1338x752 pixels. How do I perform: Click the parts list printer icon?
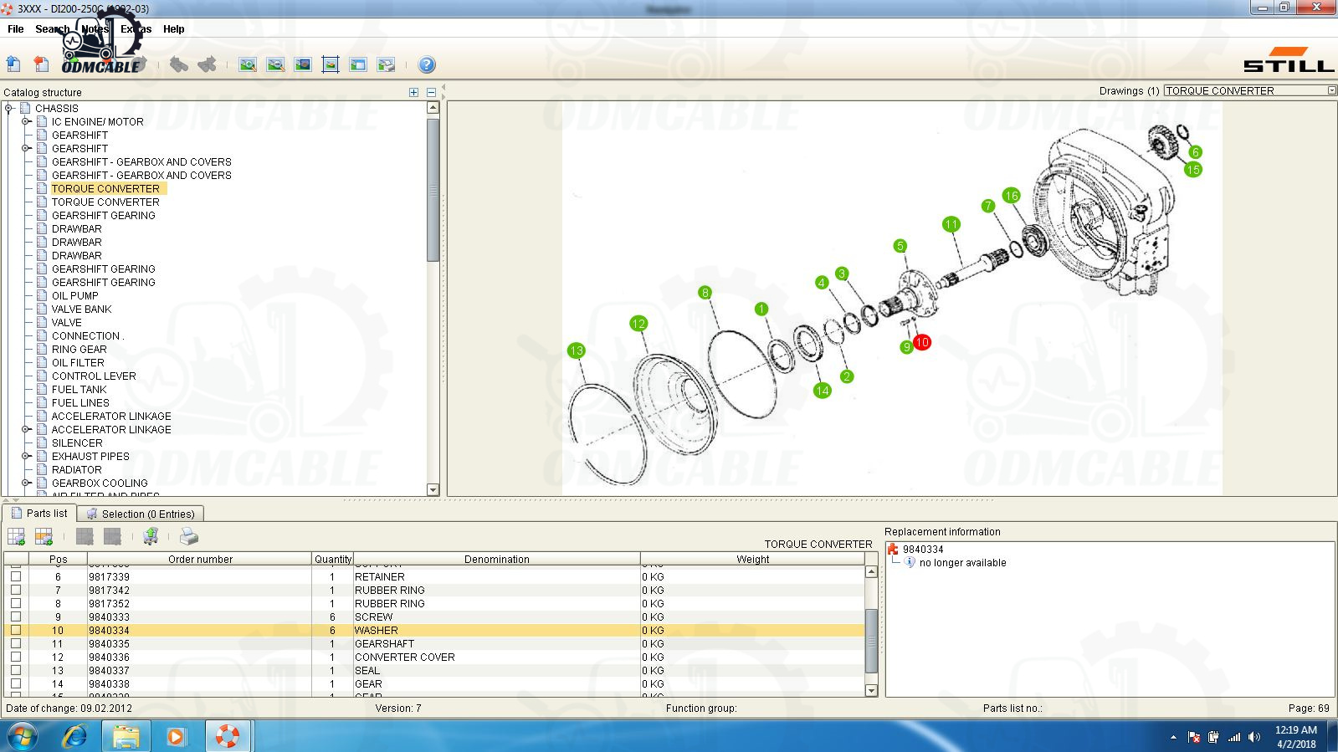(x=189, y=537)
